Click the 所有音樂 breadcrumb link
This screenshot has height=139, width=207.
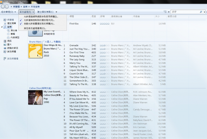click(x=35, y=6)
